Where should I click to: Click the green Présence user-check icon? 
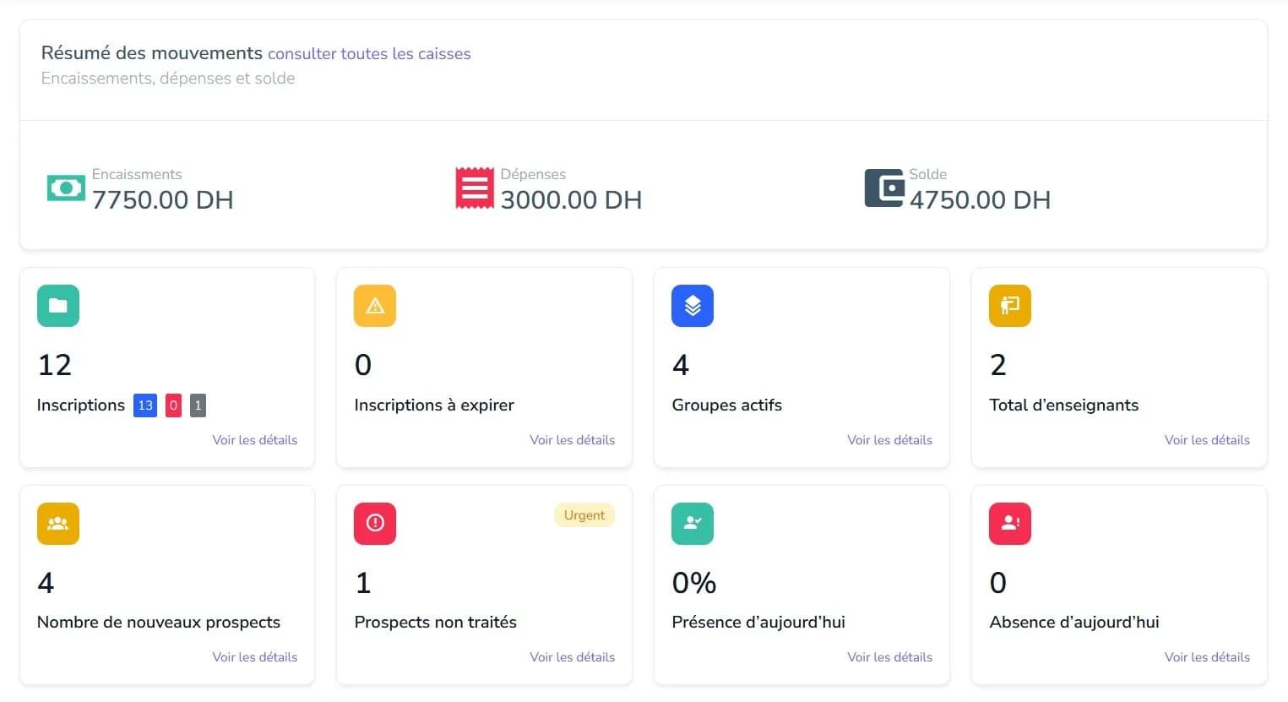tap(693, 524)
